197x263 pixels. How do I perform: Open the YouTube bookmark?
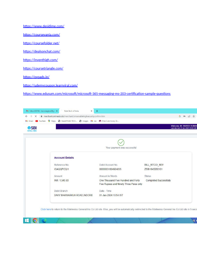40,121
